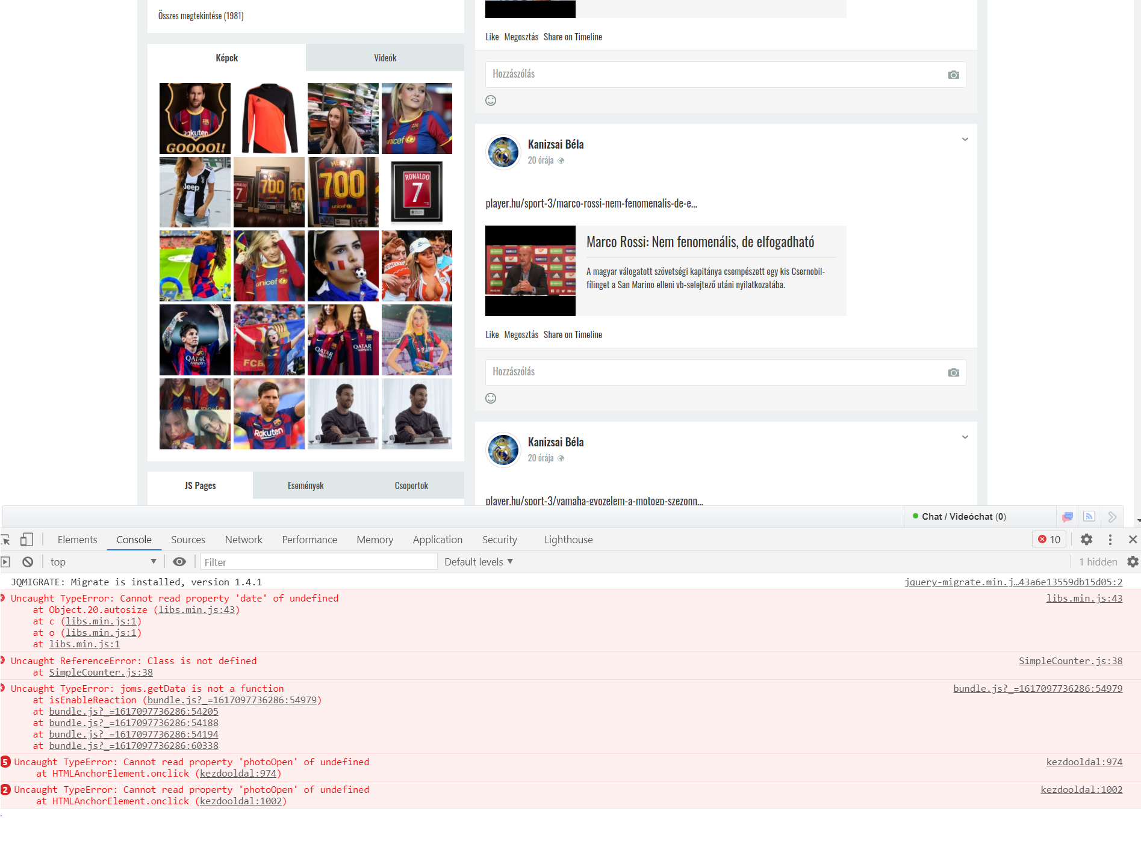Open the DevTools settings gear beside the error count
1141x850 pixels.
tap(1086, 540)
